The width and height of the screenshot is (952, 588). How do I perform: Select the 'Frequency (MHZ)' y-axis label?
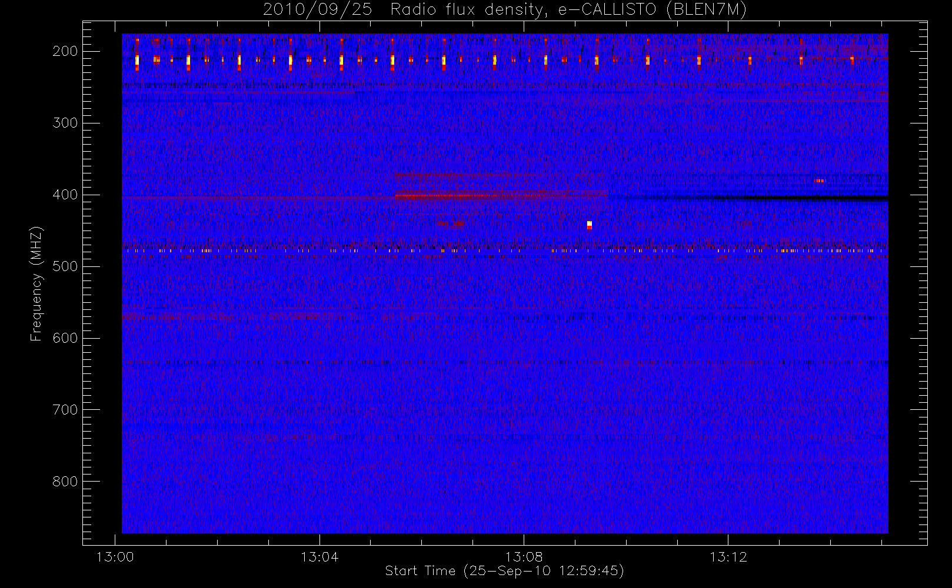(x=36, y=283)
